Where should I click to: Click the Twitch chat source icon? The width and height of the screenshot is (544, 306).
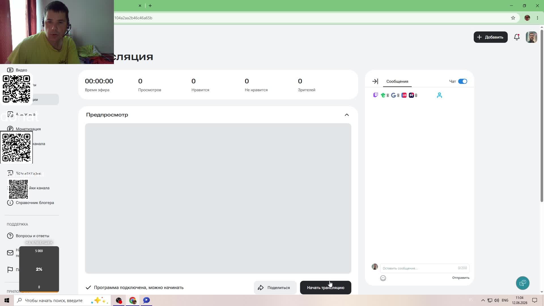coord(375,95)
